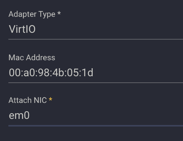Image resolution: width=183 pixels, height=141 pixels.
Task: Expand the Attach NIC dropdown
Action: pyautogui.click(x=96, y=115)
